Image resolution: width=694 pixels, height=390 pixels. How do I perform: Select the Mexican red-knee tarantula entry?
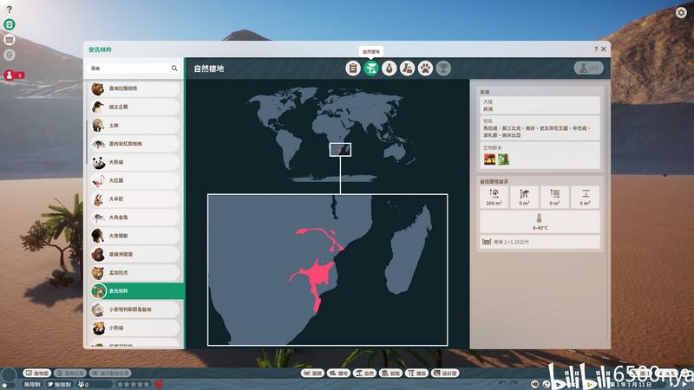pos(135,144)
